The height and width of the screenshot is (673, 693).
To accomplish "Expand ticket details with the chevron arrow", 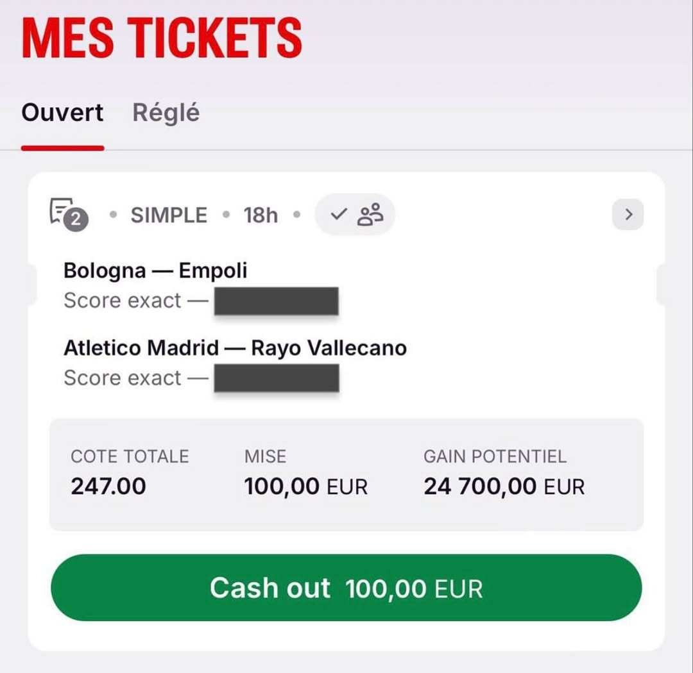I will (x=628, y=215).
